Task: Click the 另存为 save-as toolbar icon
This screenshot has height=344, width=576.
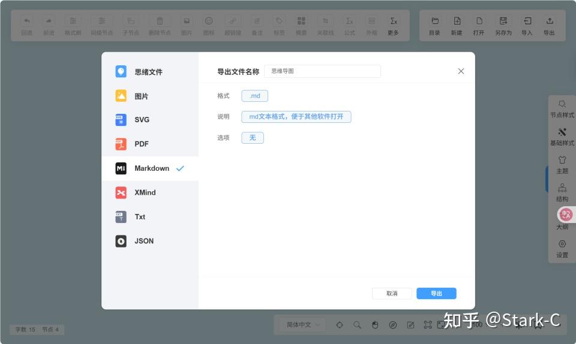Action: pyautogui.click(x=503, y=26)
